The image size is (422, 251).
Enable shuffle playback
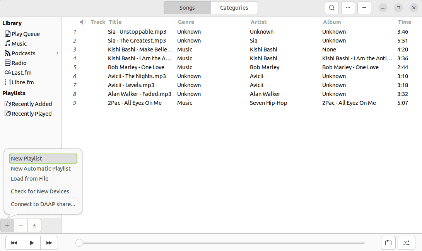point(406,242)
